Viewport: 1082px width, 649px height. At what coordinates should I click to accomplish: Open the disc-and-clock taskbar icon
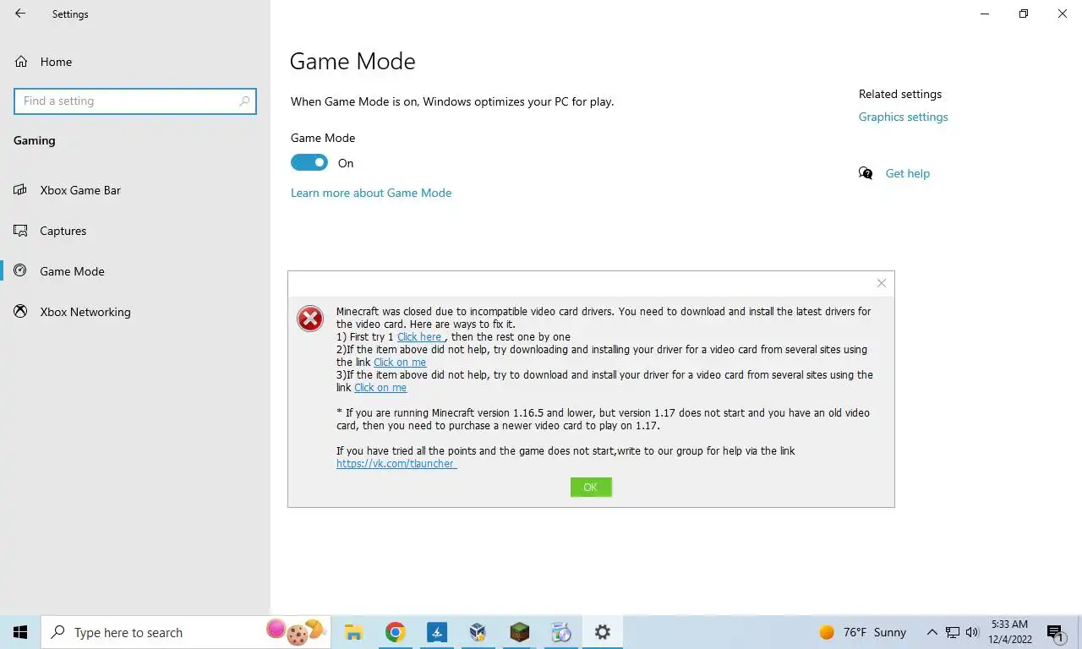[561, 632]
